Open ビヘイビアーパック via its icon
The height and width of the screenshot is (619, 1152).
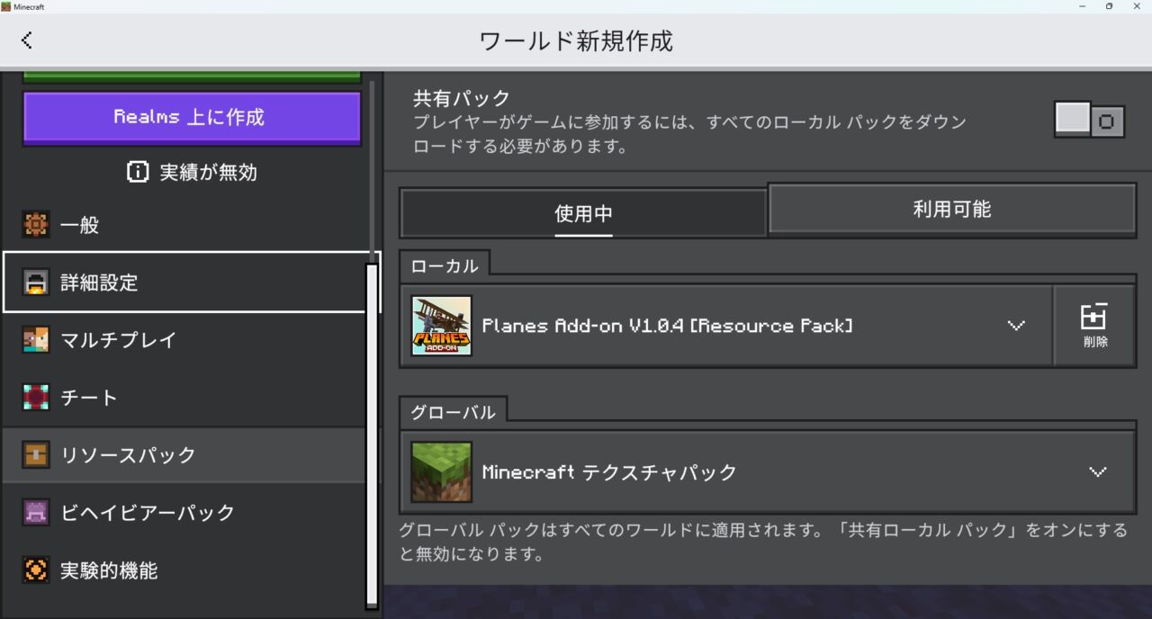34,513
